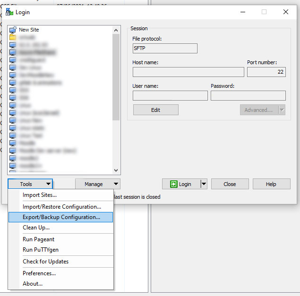This screenshot has height=296, width=300.
Task: Click the New Site computer icon
Action: pos(13,30)
